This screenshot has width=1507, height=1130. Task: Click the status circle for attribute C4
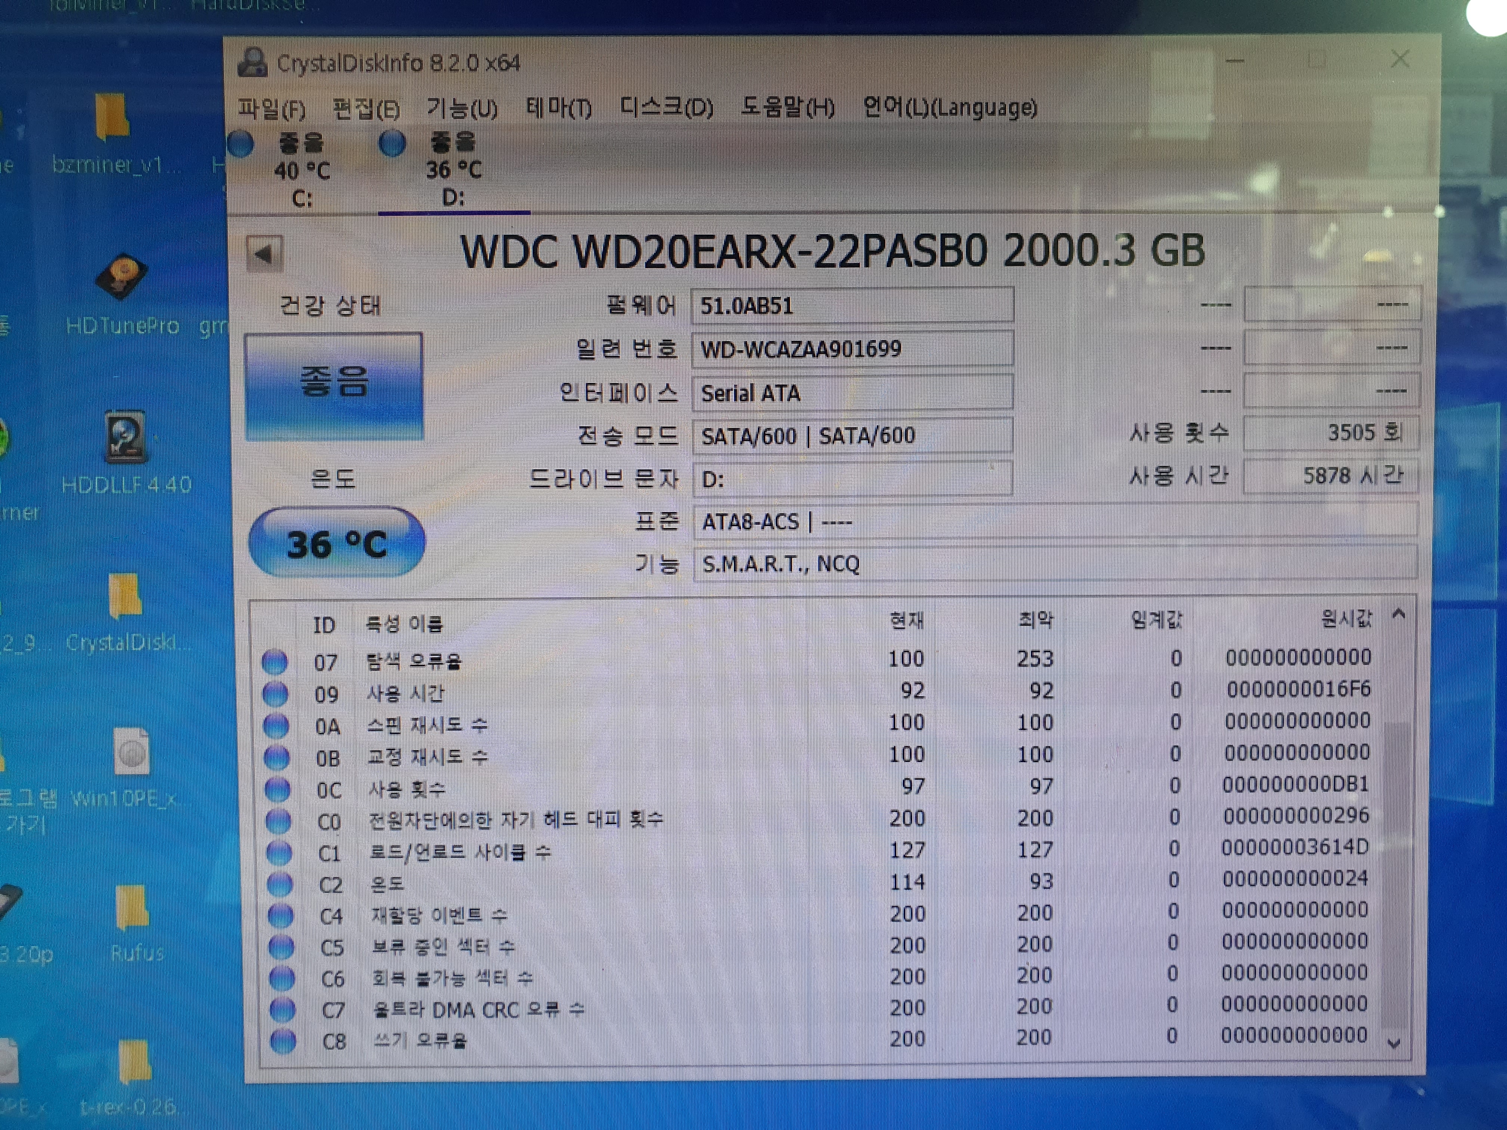[281, 916]
